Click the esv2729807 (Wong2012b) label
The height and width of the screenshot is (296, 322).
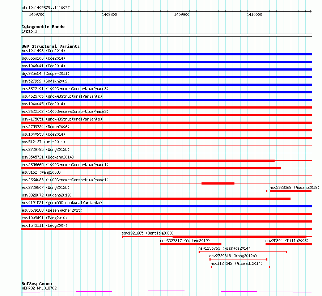click(x=46, y=187)
